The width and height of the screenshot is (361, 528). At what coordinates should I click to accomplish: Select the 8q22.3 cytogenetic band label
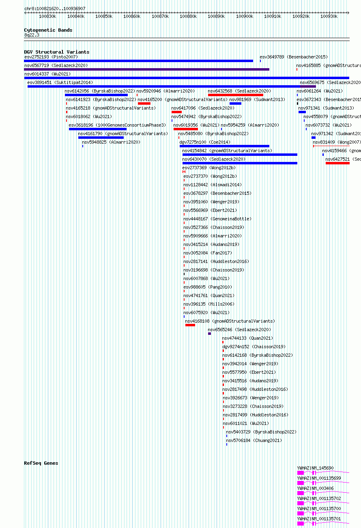(32, 35)
